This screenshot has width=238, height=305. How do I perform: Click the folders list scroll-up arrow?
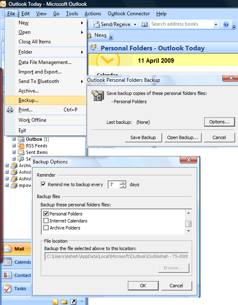[189, 213]
